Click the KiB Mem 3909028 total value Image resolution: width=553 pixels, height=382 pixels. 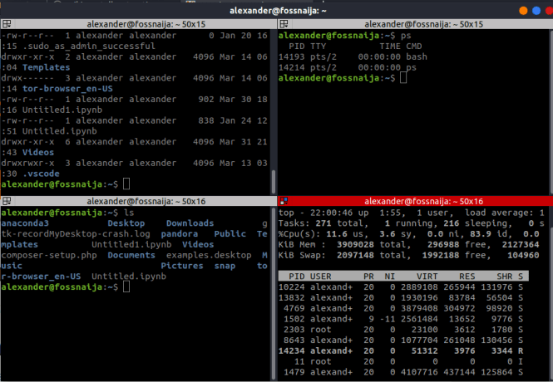[x=355, y=244]
